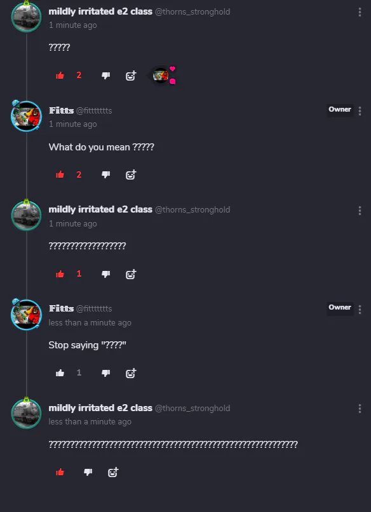Open three-dot menu of last comment

point(360,409)
